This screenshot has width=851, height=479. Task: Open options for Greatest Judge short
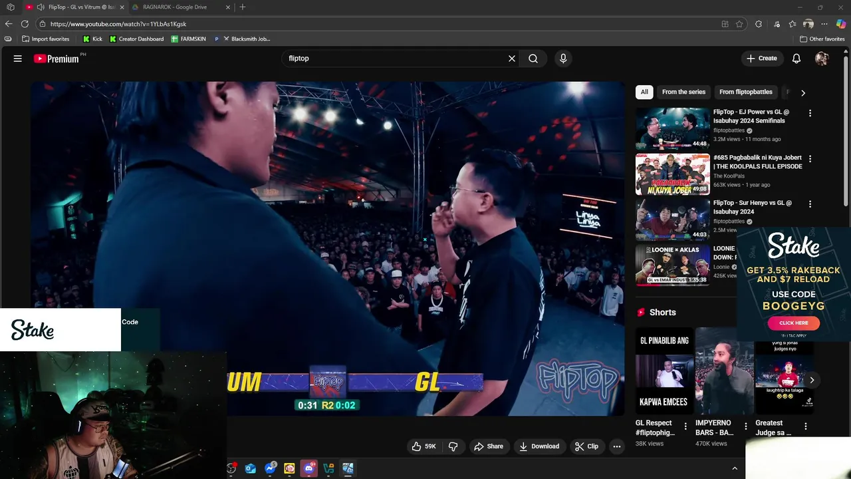click(x=805, y=426)
